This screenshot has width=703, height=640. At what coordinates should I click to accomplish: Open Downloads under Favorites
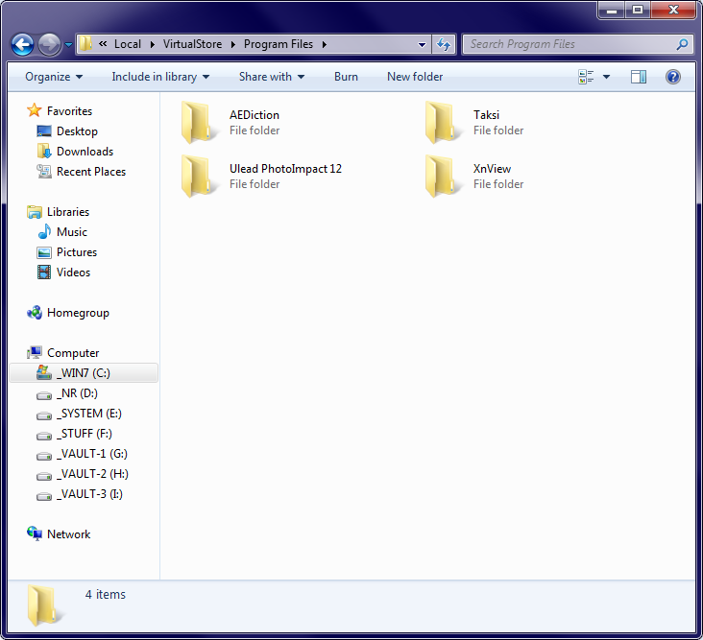(x=85, y=152)
